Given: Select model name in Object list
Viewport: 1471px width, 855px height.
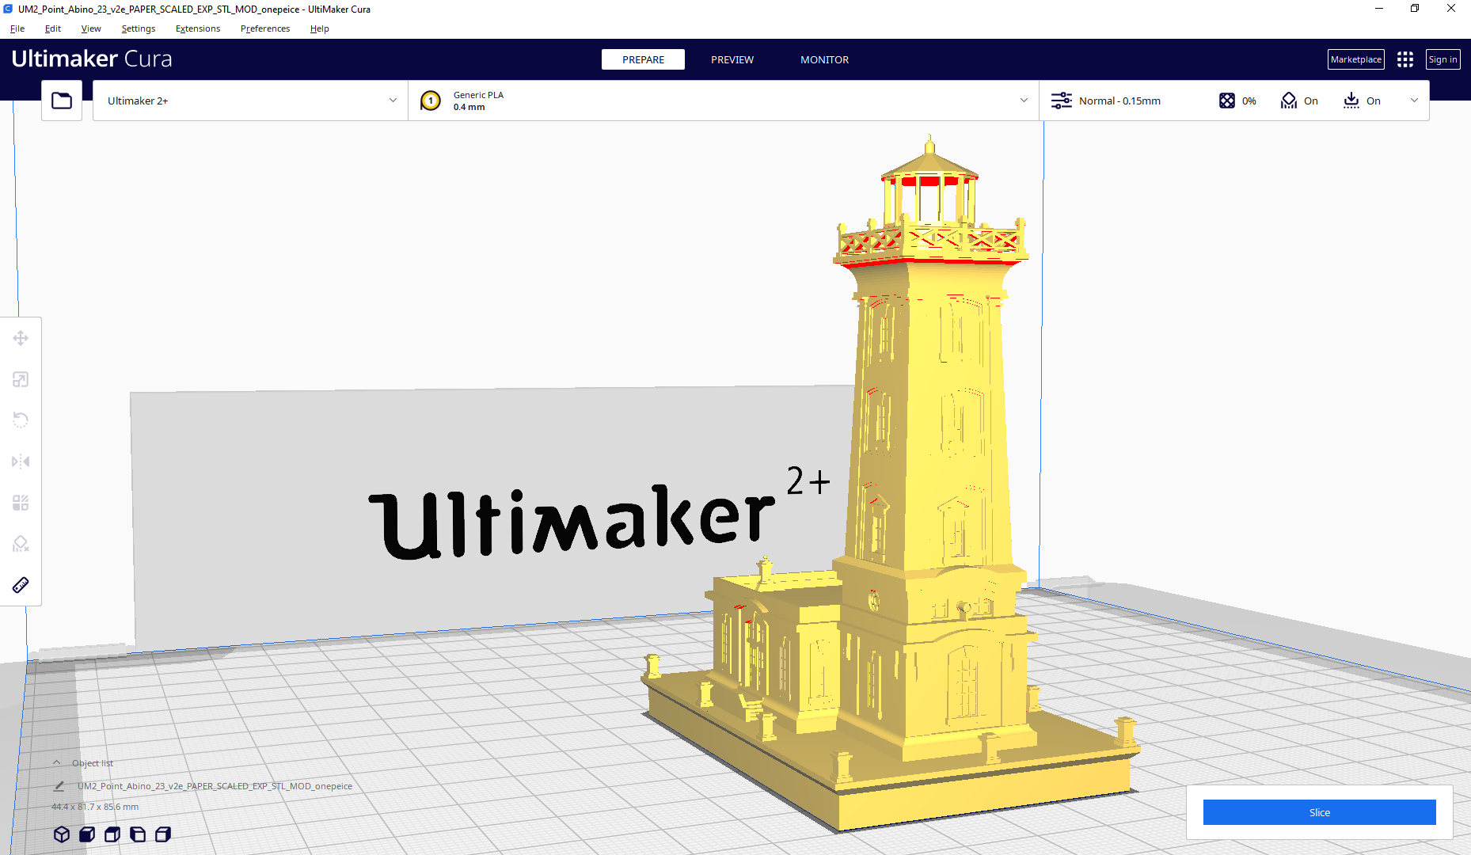Looking at the screenshot, I should [215, 786].
